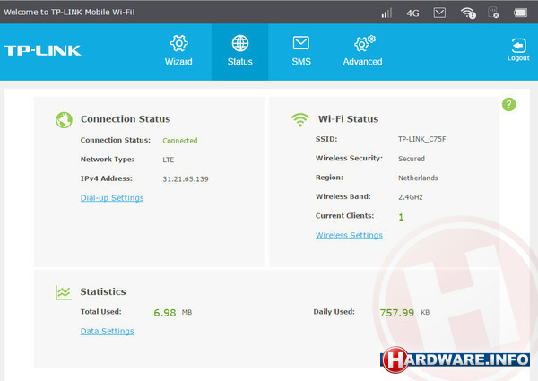
Task: Click the 4G network indicator
Action: [x=412, y=13]
